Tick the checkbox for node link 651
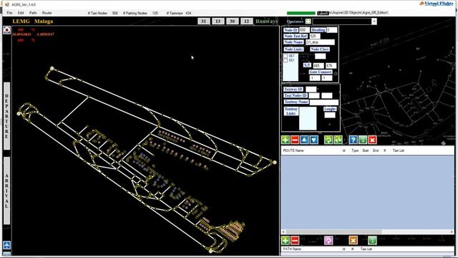Screen dimensions: 458x258 tap(286, 60)
